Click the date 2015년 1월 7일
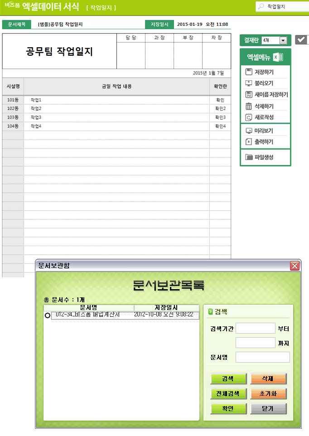The width and height of the screenshot is (309, 436). 208,73
